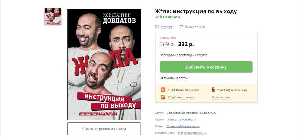This screenshot has height=137, width=302.
Task: Add the book with Добавить в корзину
Action: tap(206, 67)
